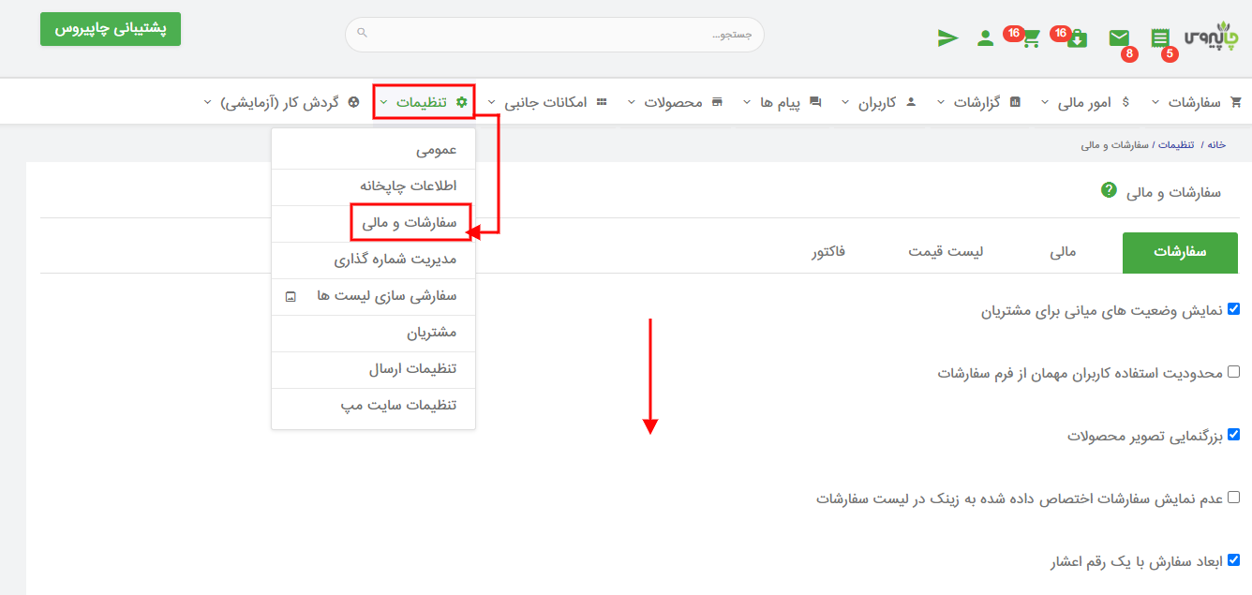
Task: Switch to the سفارشات tab
Action: coord(1180,252)
